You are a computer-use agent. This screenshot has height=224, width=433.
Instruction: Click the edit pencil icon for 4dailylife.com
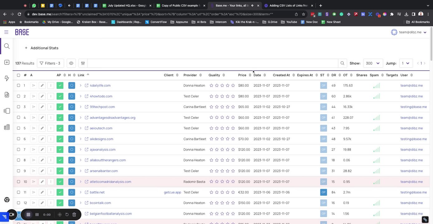[x=42, y=86]
